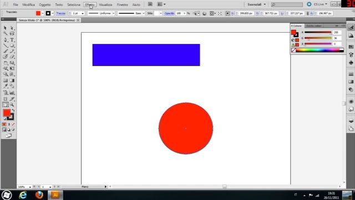Open Arrange Documents dropdown in menu bar
This screenshot has height=200, width=355.
click(x=161, y=4)
